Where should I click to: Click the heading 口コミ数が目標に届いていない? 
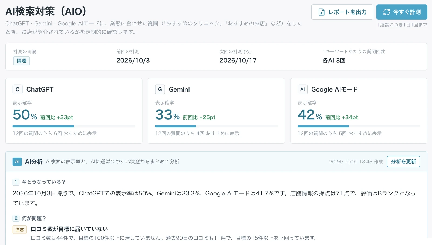click(69, 229)
